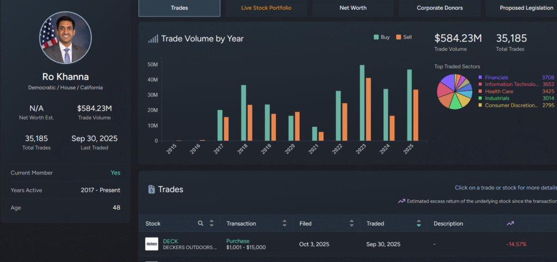Sort trades by Transaction column arrows
The image size is (557, 262).
pos(284,223)
